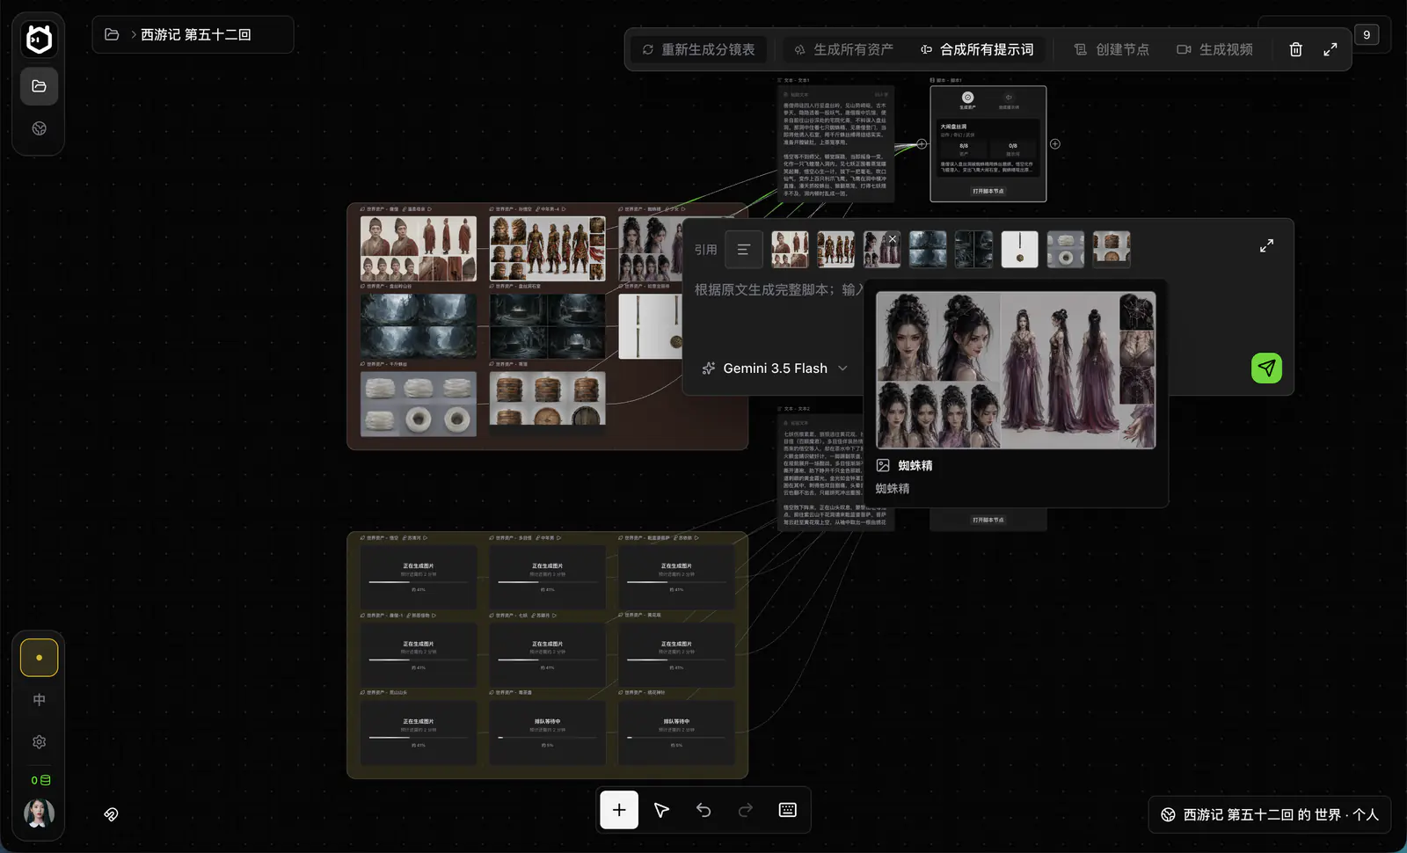
Task: Remove the spider spirit reference thumbnail
Action: [x=893, y=239]
